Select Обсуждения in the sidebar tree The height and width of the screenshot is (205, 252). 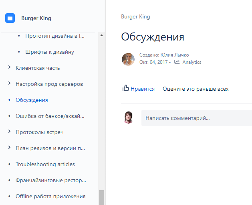click(32, 100)
